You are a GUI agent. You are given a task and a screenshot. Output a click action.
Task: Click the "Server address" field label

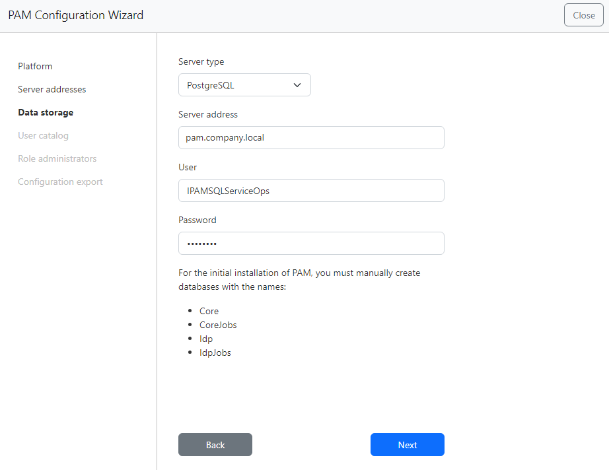click(207, 114)
